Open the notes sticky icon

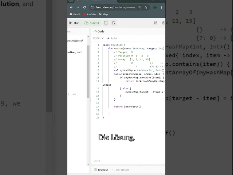tap(114, 23)
